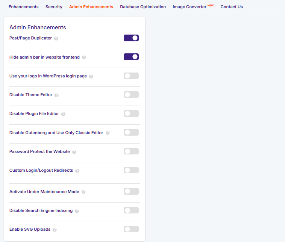Switch on Disable Search Engine Indexing
The image size is (285, 242).
[131, 210]
